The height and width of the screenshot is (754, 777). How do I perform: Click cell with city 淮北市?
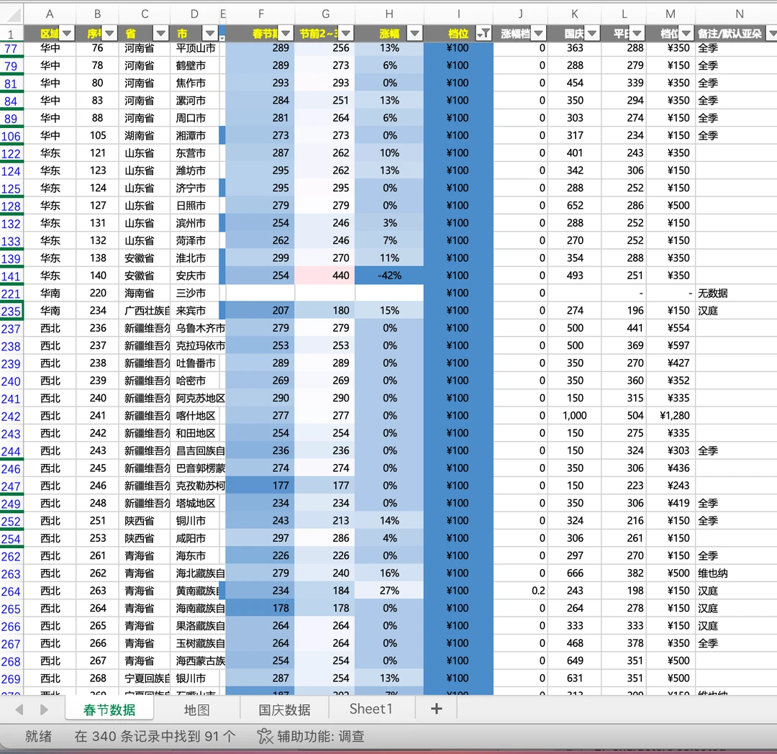click(196, 258)
